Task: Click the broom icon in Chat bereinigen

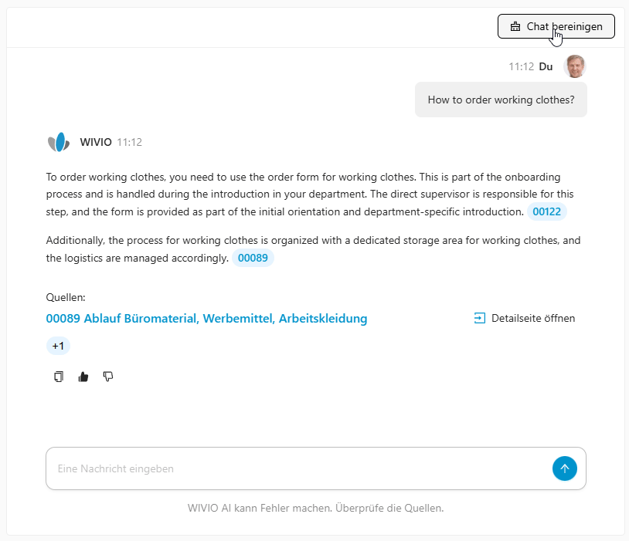Action: tap(515, 27)
